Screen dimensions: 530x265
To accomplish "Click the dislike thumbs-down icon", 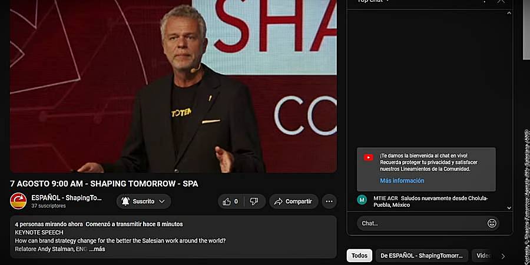I will tap(254, 201).
